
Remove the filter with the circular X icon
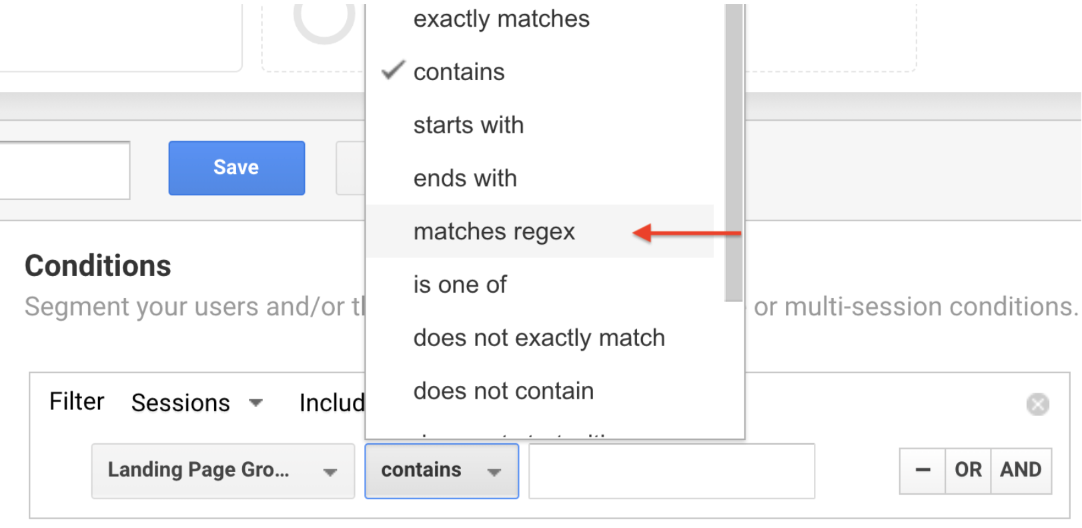[x=1037, y=404]
